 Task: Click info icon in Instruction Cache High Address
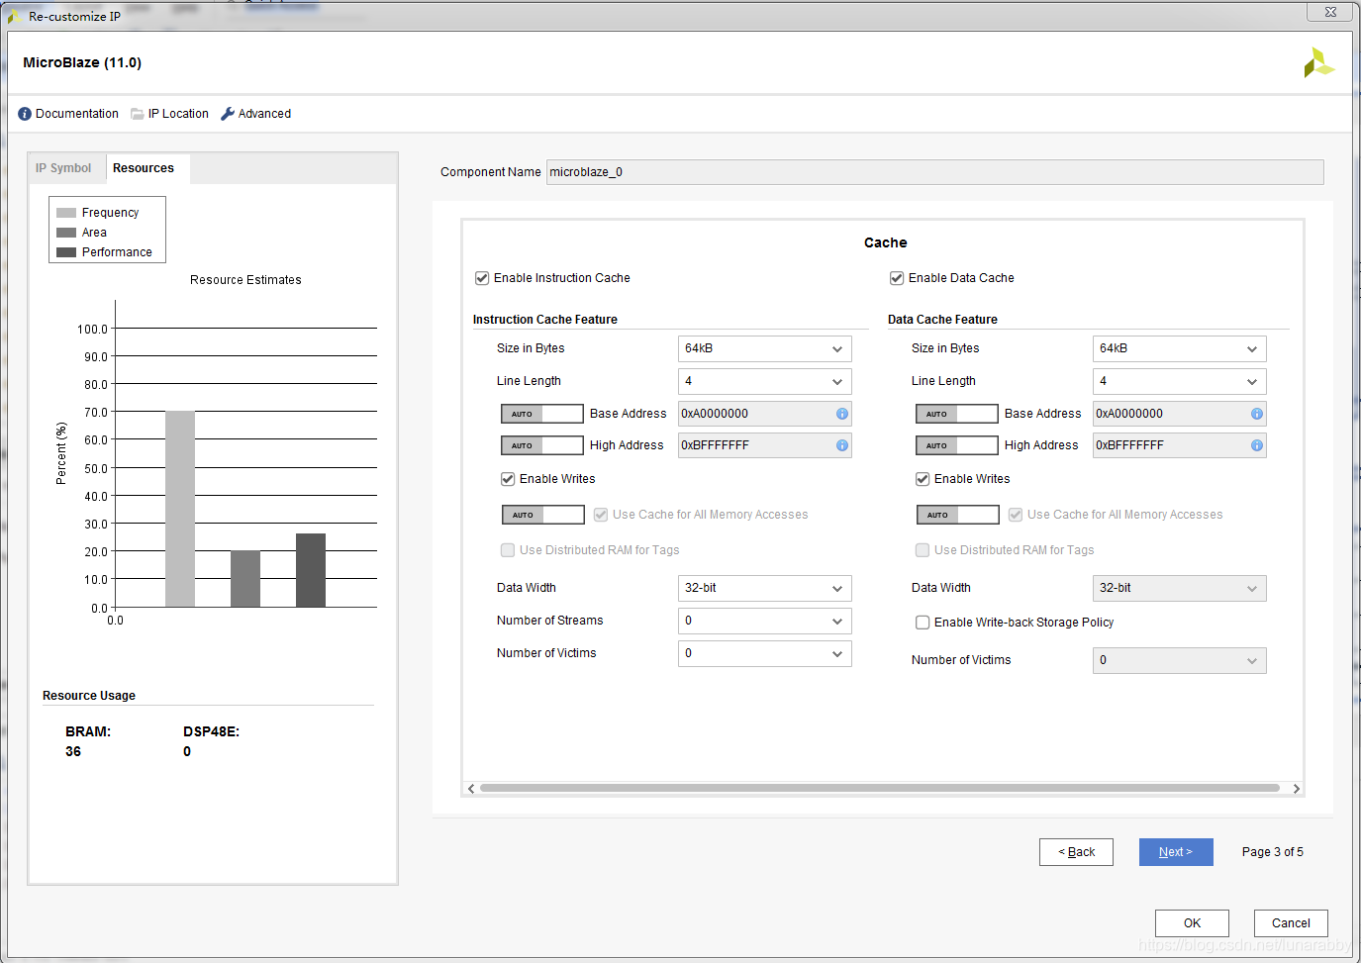842,445
